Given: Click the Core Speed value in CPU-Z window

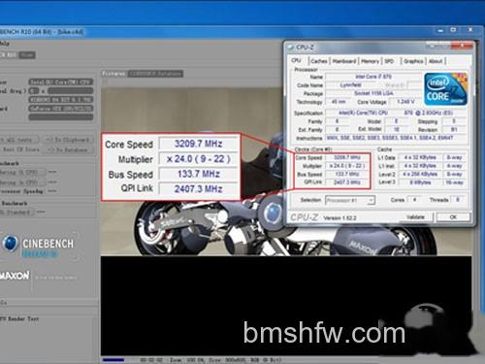Looking at the screenshot, I should pos(347,157).
